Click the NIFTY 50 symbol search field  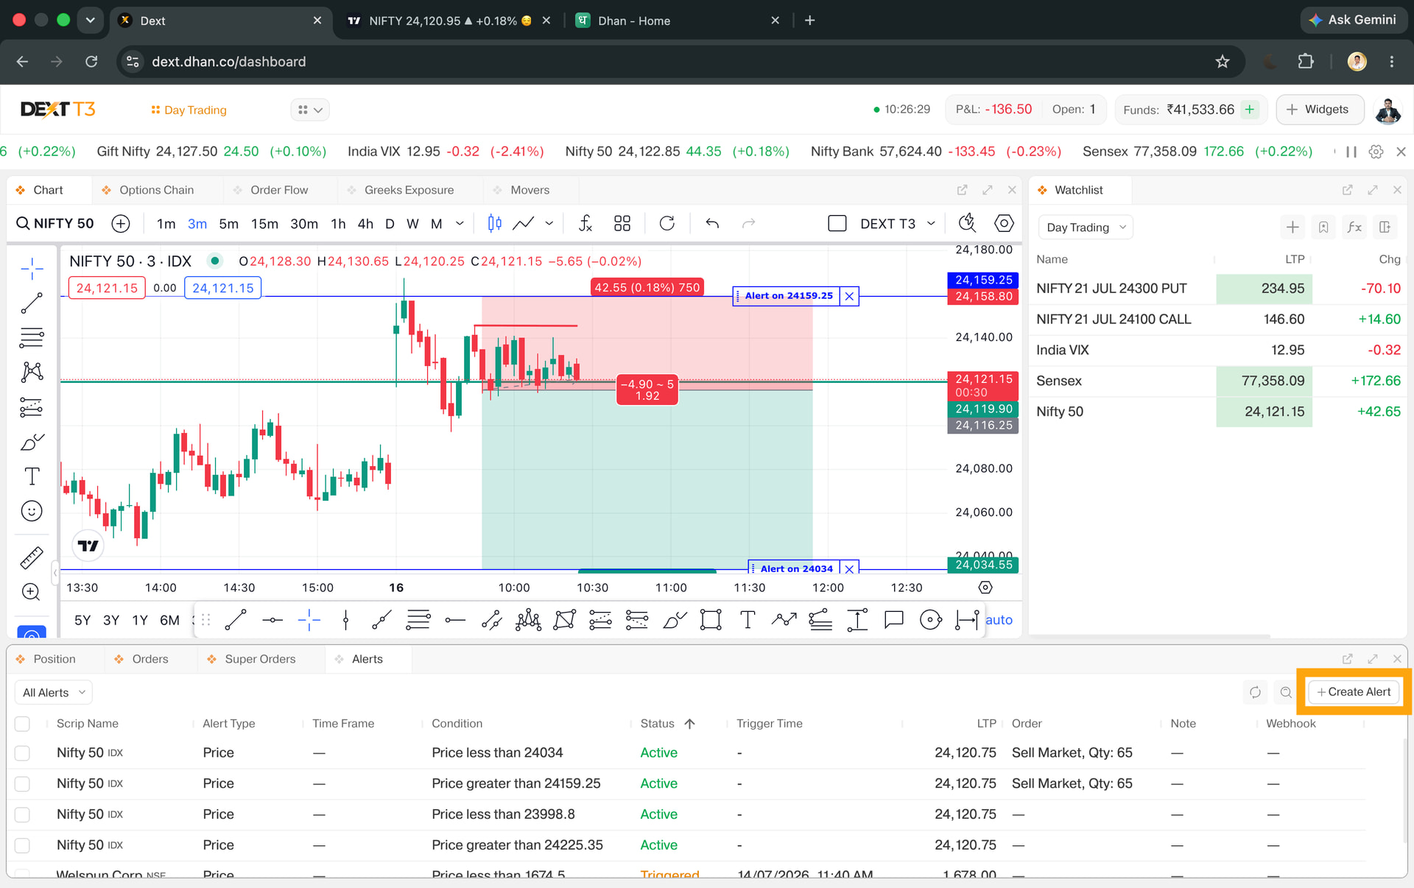tap(55, 223)
